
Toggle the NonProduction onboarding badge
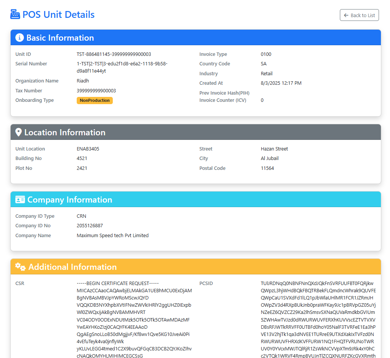click(x=95, y=100)
